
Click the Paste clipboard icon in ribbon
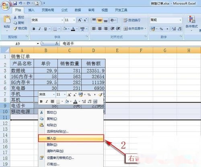coord(7,19)
